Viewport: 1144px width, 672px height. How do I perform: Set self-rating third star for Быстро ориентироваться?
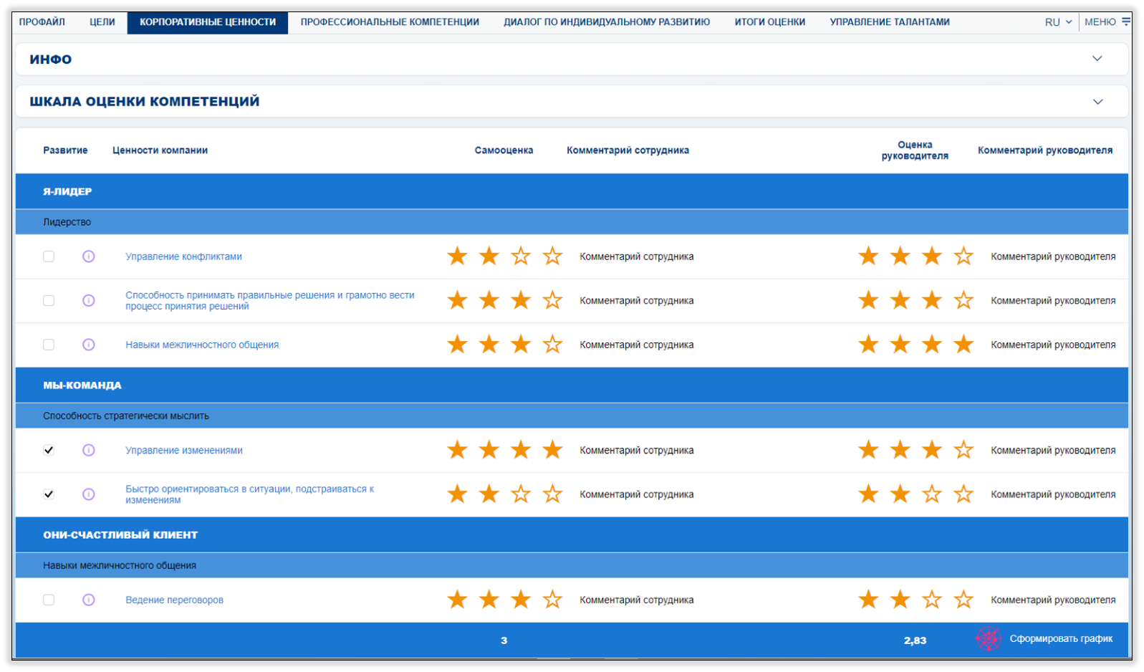(x=521, y=494)
